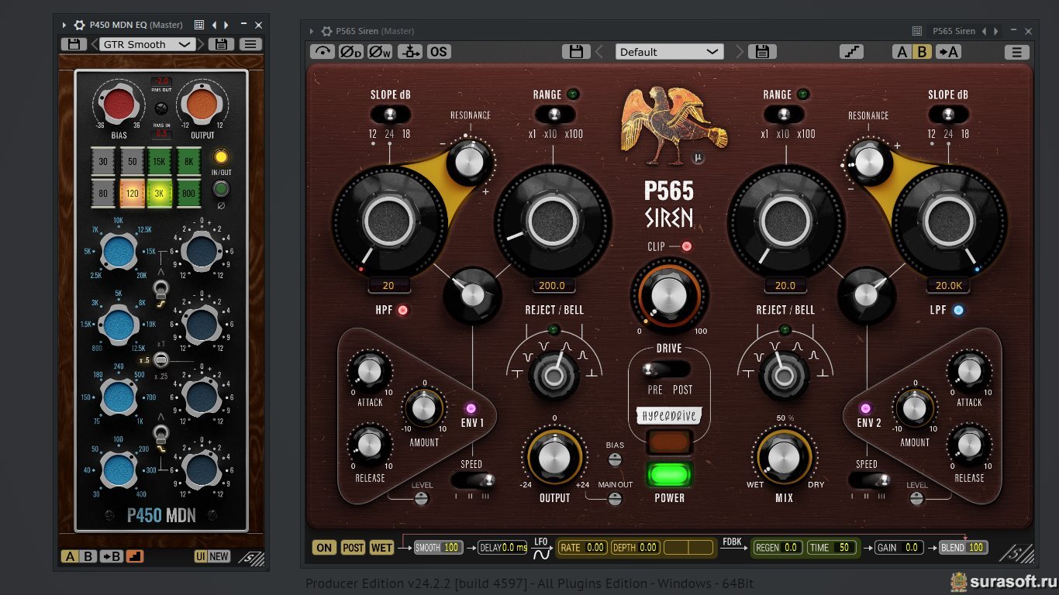Click the UI button in P450 MDN
Image resolution: width=1059 pixels, height=595 pixels.
tap(201, 556)
